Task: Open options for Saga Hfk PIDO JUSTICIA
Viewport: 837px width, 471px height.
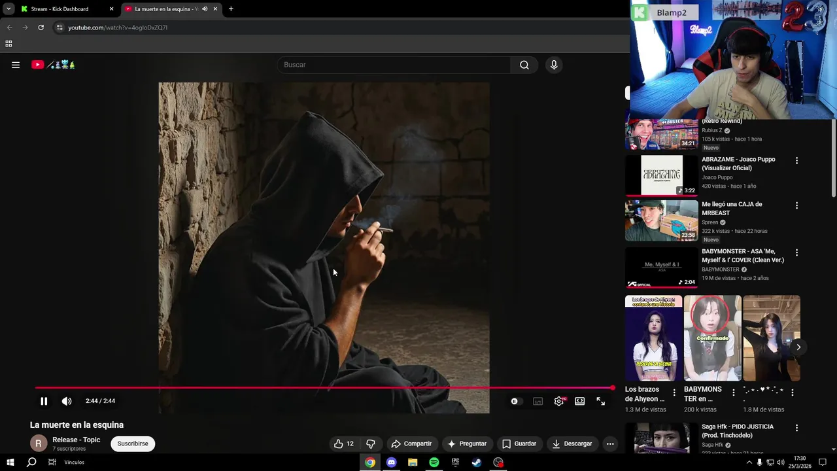Action: [796, 428]
